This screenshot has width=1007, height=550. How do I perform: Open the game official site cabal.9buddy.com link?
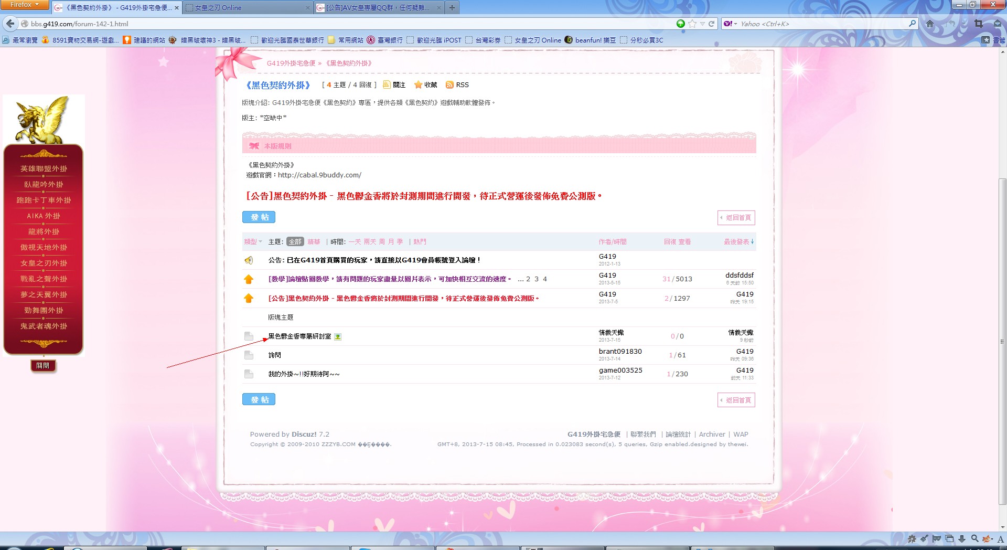tap(319, 175)
